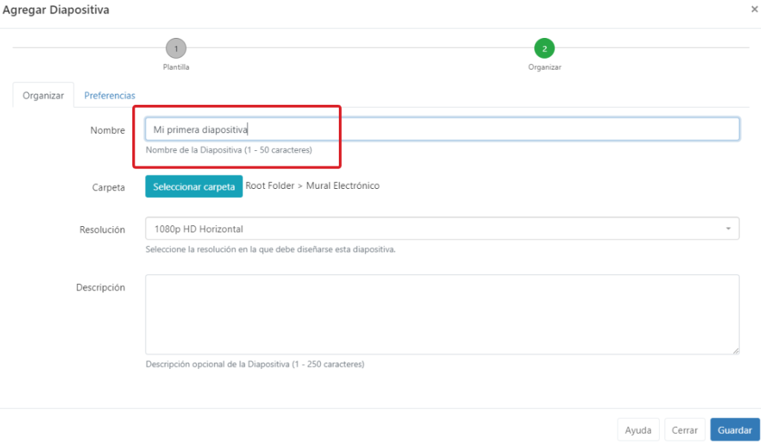Click the Seleccionar carpeta button
The width and height of the screenshot is (761, 444).
click(x=194, y=187)
